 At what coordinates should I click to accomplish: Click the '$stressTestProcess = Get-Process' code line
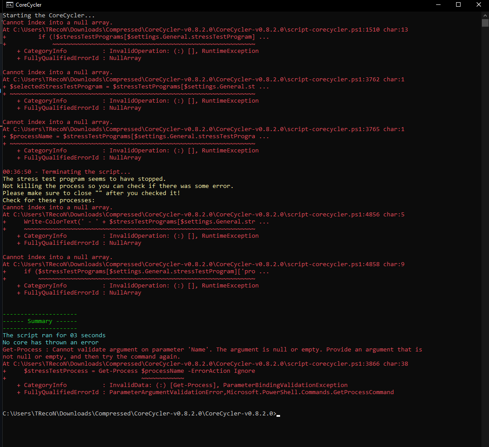pos(129,371)
